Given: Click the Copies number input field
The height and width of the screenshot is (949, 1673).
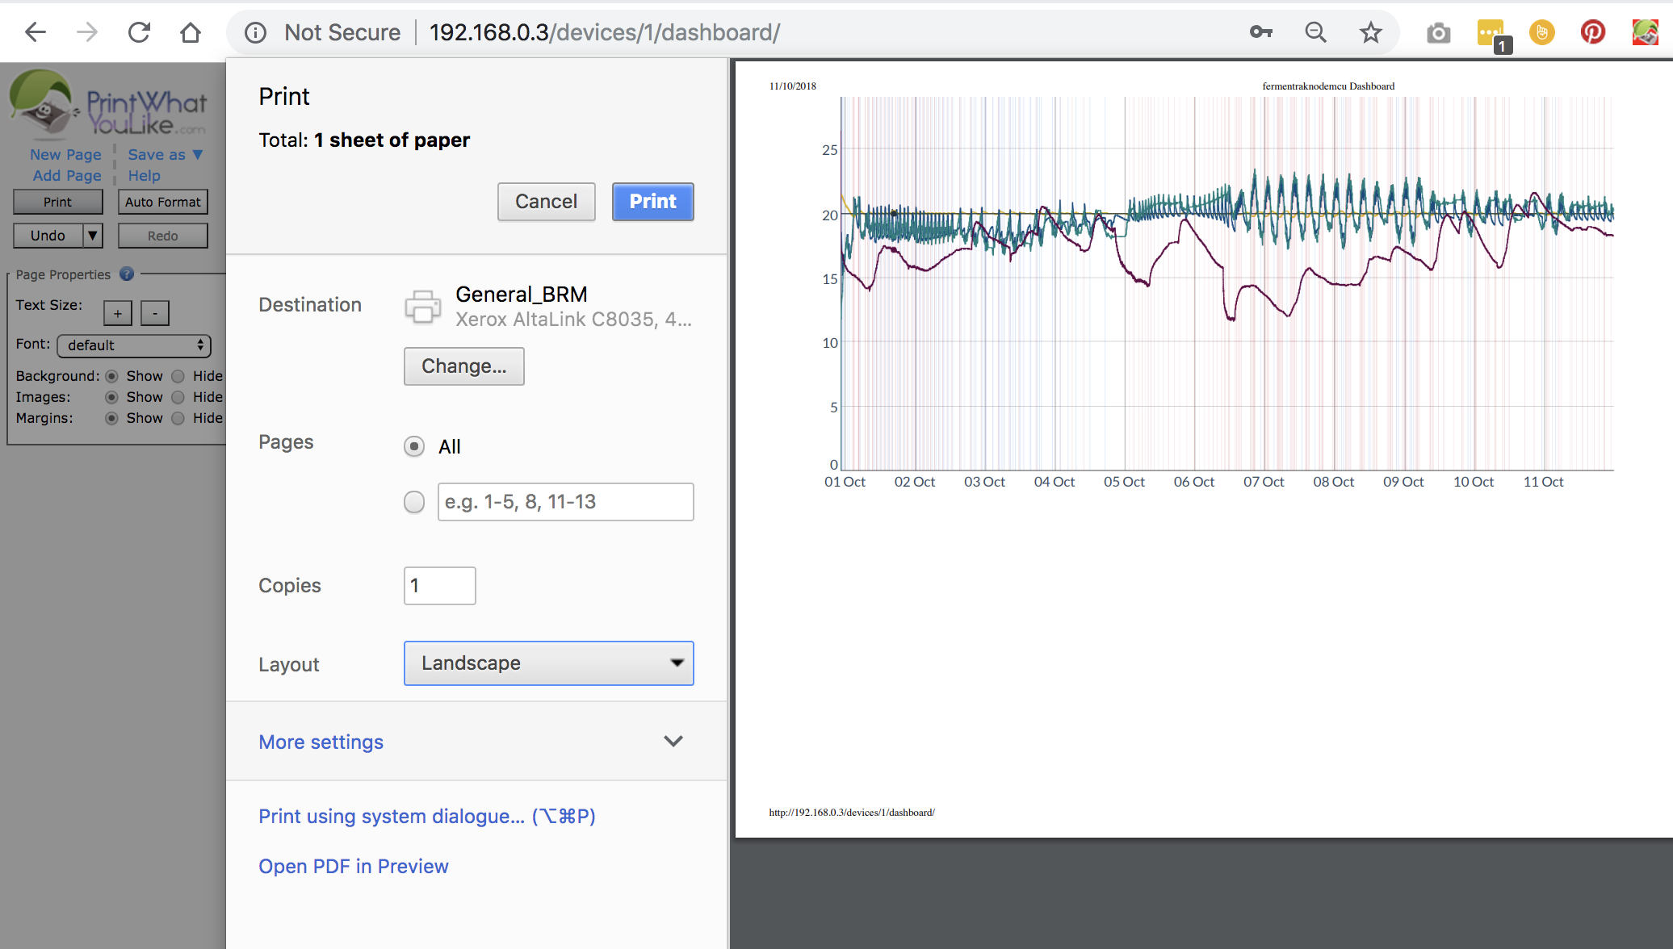Looking at the screenshot, I should coord(439,586).
